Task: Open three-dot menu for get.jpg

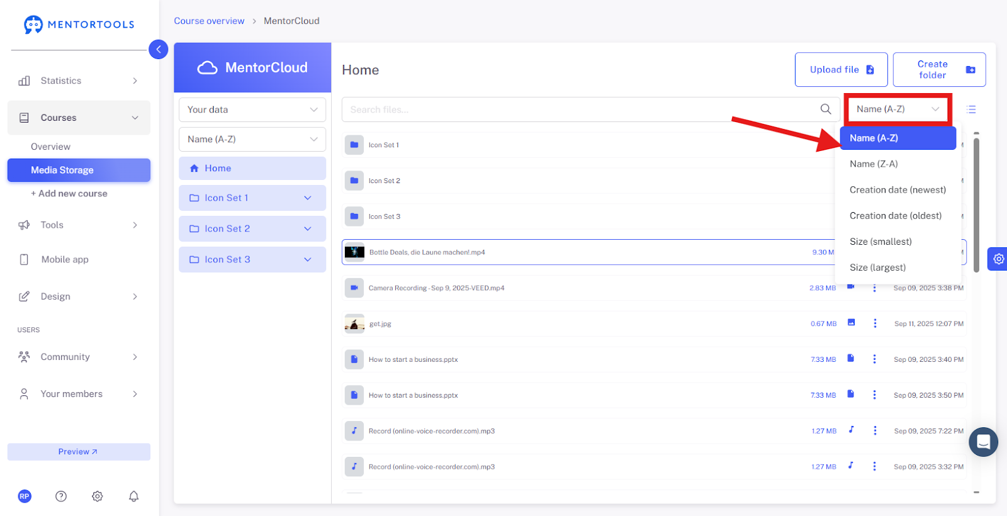Action: pyautogui.click(x=875, y=323)
